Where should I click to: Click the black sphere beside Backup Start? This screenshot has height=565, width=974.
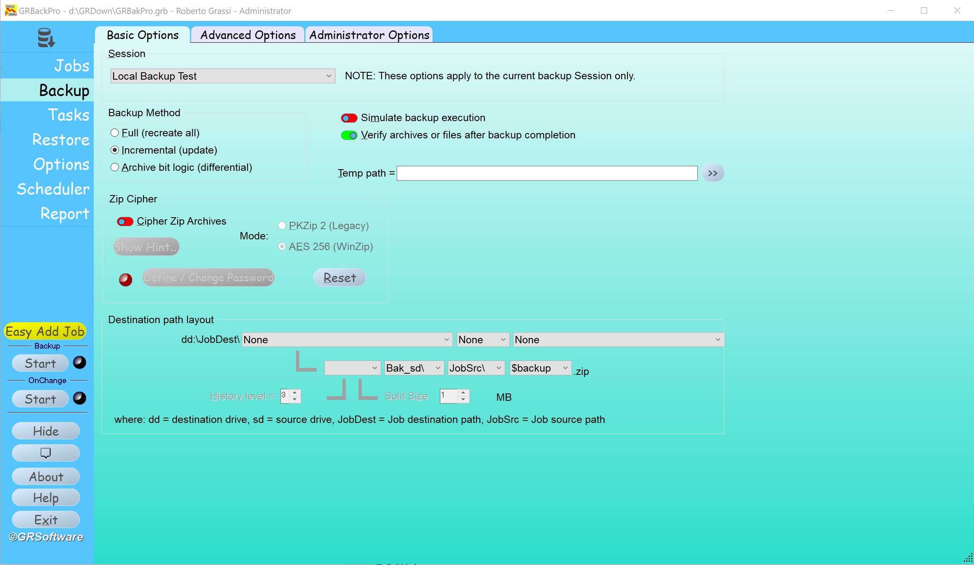click(x=79, y=363)
